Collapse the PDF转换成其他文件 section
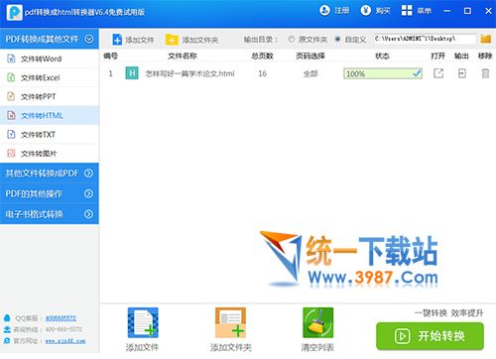 click(x=88, y=39)
